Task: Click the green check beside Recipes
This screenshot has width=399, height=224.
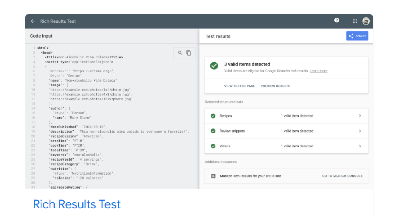Action: (213, 116)
